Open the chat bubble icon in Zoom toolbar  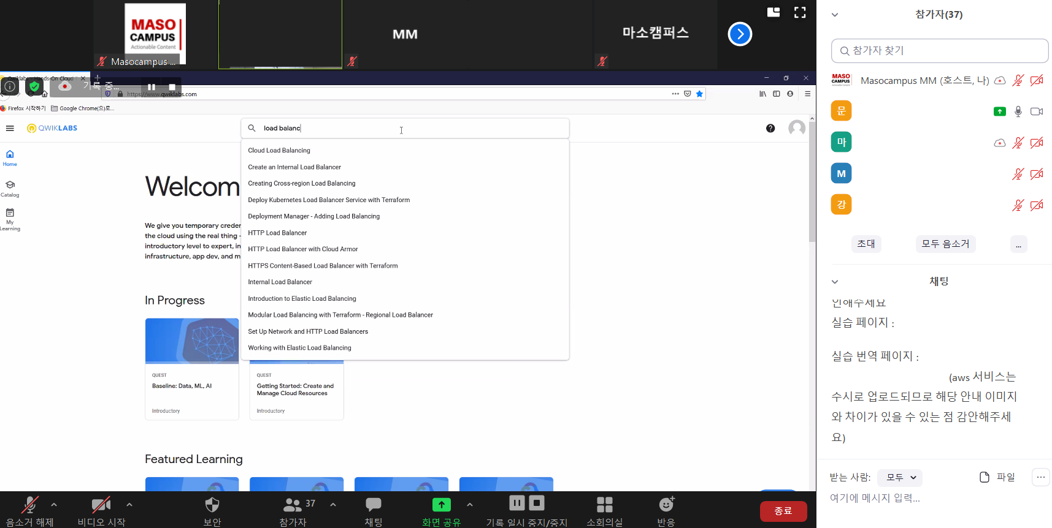[373, 505]
